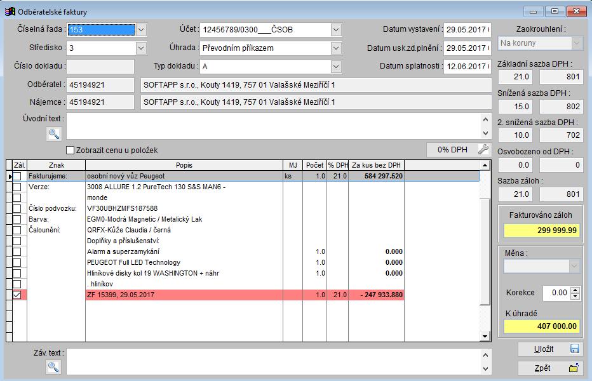592x381 pixels.
Task: Open the Měna currency dropdown
Action: coord(574,266)
